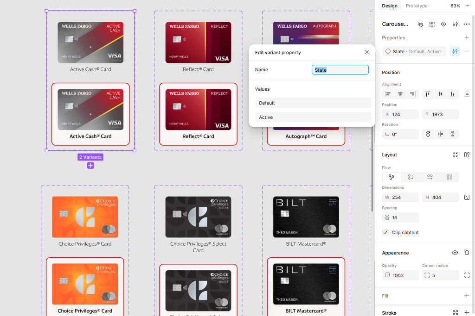Expand Fill section with plus button
Screen dimensions: 475x316
467,296
